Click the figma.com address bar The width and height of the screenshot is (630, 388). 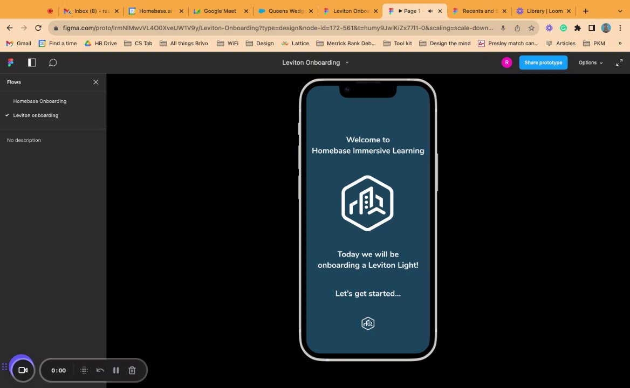(x=277, y=27)
